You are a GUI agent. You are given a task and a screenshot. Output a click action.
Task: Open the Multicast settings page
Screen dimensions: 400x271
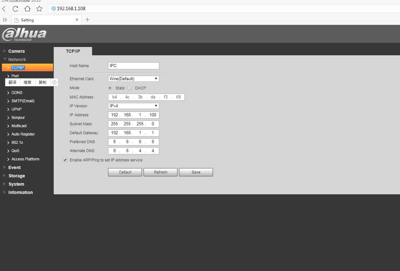(x=19, y=126)
